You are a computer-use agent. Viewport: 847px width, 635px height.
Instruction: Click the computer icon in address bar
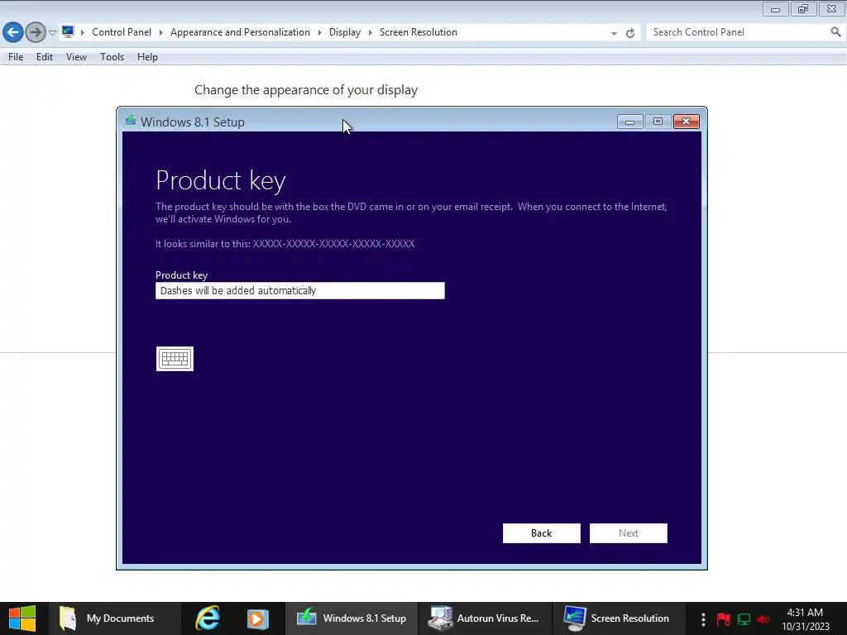[x=68, y=32]
